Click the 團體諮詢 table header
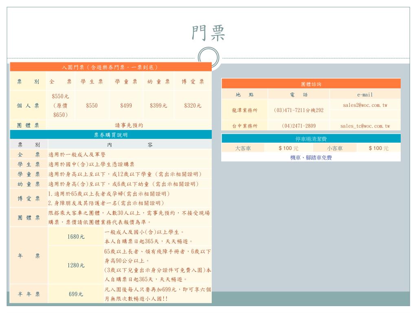Image resolution: width=417 pixels, height=313 pixels. 311,84
